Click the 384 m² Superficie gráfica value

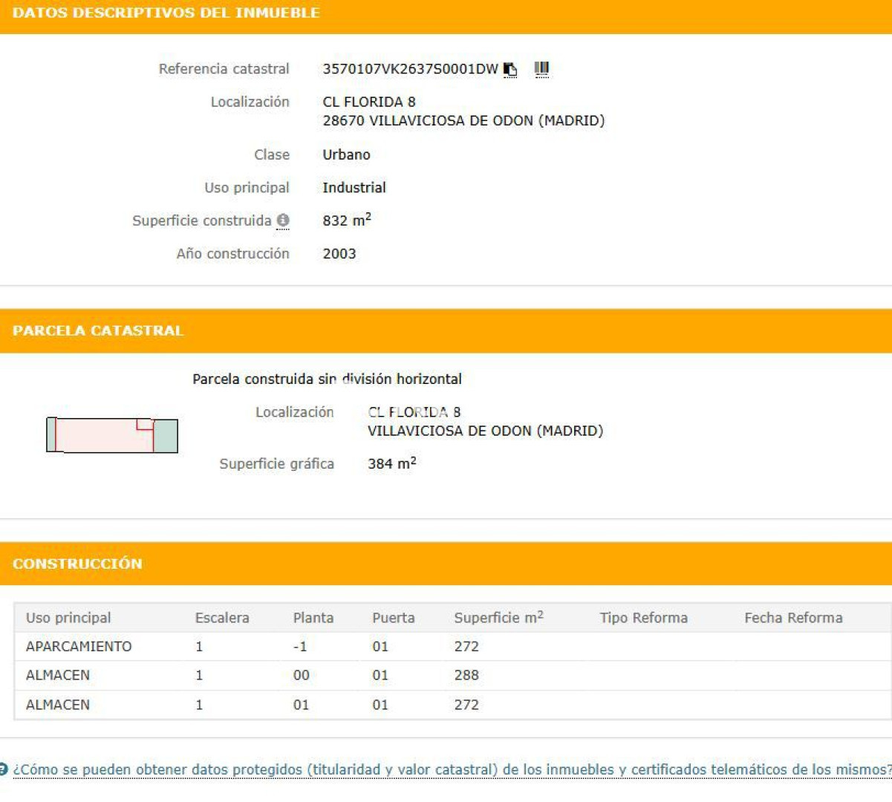[391, 464]
